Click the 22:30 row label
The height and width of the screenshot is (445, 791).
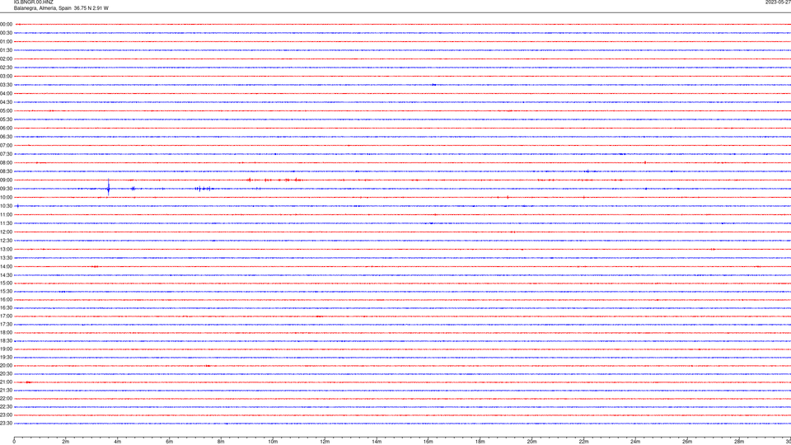[x=6, y=406]
